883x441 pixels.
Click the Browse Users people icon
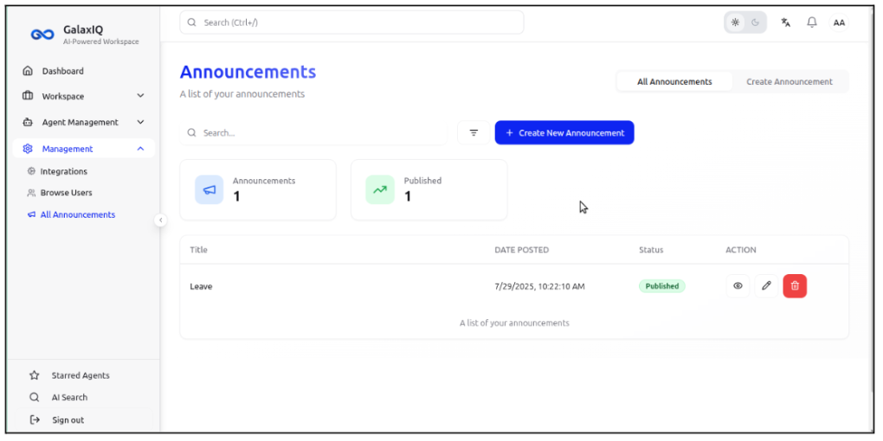(31, 192)
